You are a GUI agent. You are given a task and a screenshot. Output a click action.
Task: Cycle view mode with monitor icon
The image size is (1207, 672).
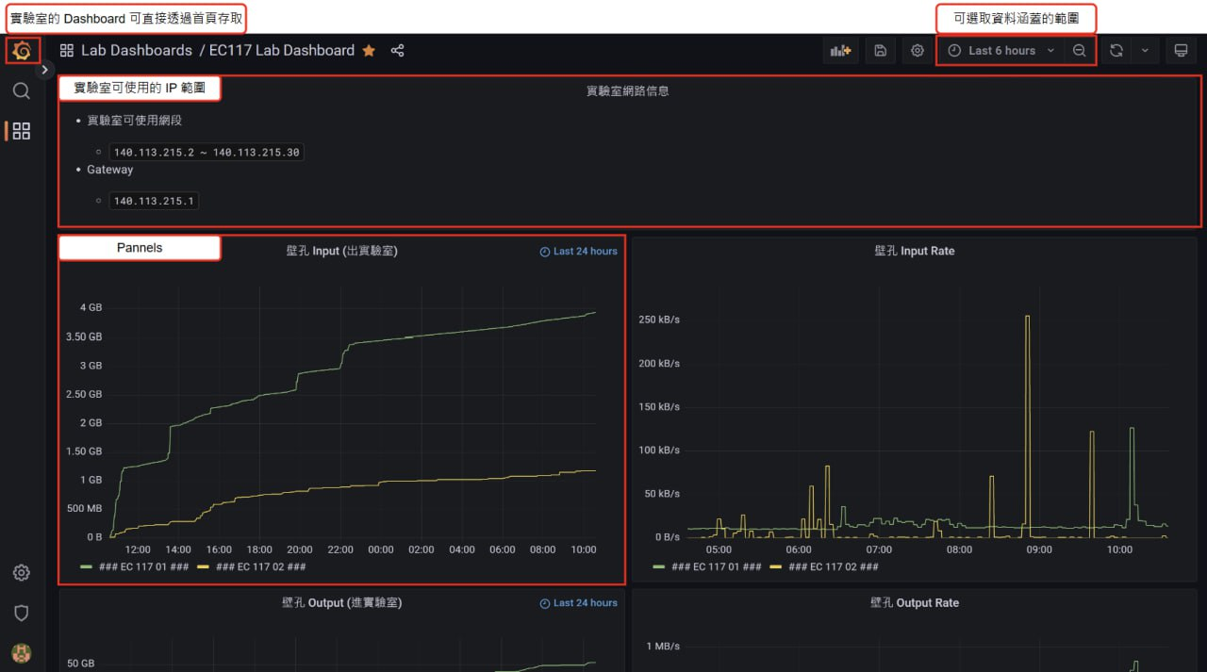[x=1180, y=51]
